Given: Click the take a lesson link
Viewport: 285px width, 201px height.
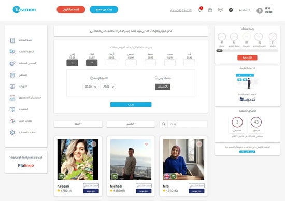Looking at the screenshot, I should (248, 99).
